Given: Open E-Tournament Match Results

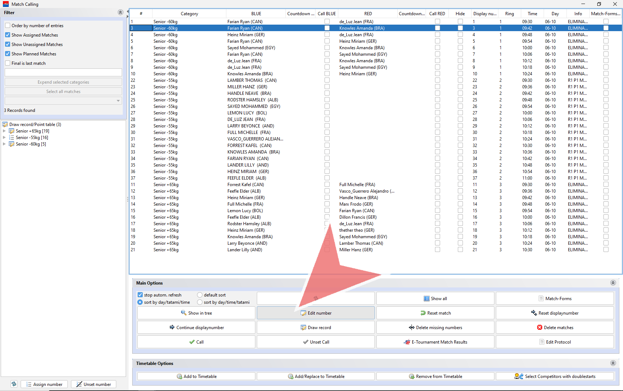Looking at the screenshot, I should tap(435, 342).
